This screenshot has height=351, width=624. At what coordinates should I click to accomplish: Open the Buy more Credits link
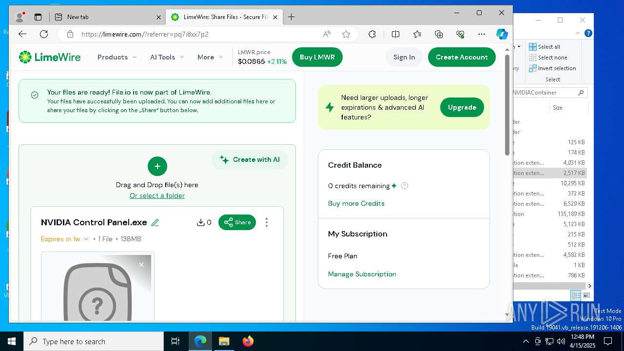356,203
